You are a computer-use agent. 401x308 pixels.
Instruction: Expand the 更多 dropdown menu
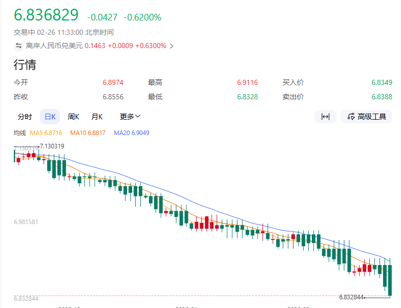coord(130,117)
